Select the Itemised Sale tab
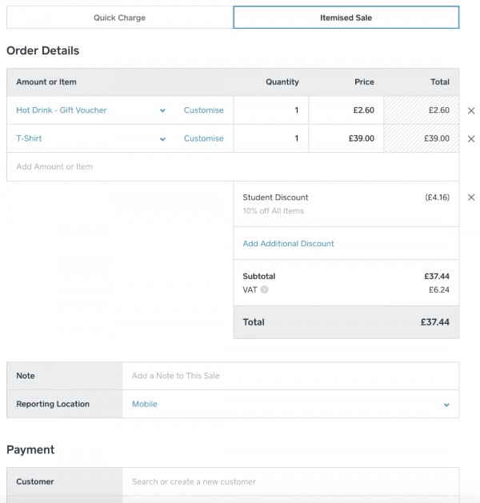This screenshot has width=480, height=503. (x=346, y=18)
